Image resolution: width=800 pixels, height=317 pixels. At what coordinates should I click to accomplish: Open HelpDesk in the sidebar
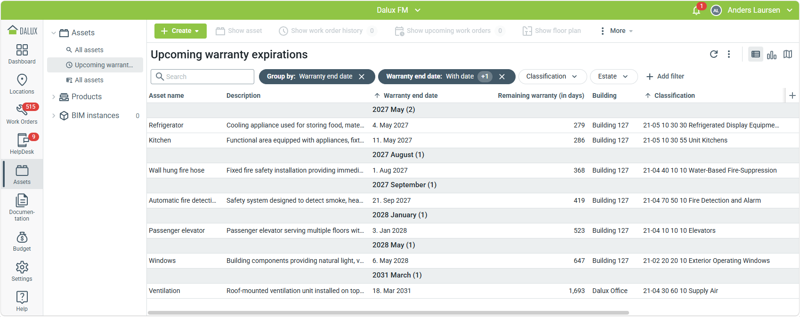[x=22, y=144]
